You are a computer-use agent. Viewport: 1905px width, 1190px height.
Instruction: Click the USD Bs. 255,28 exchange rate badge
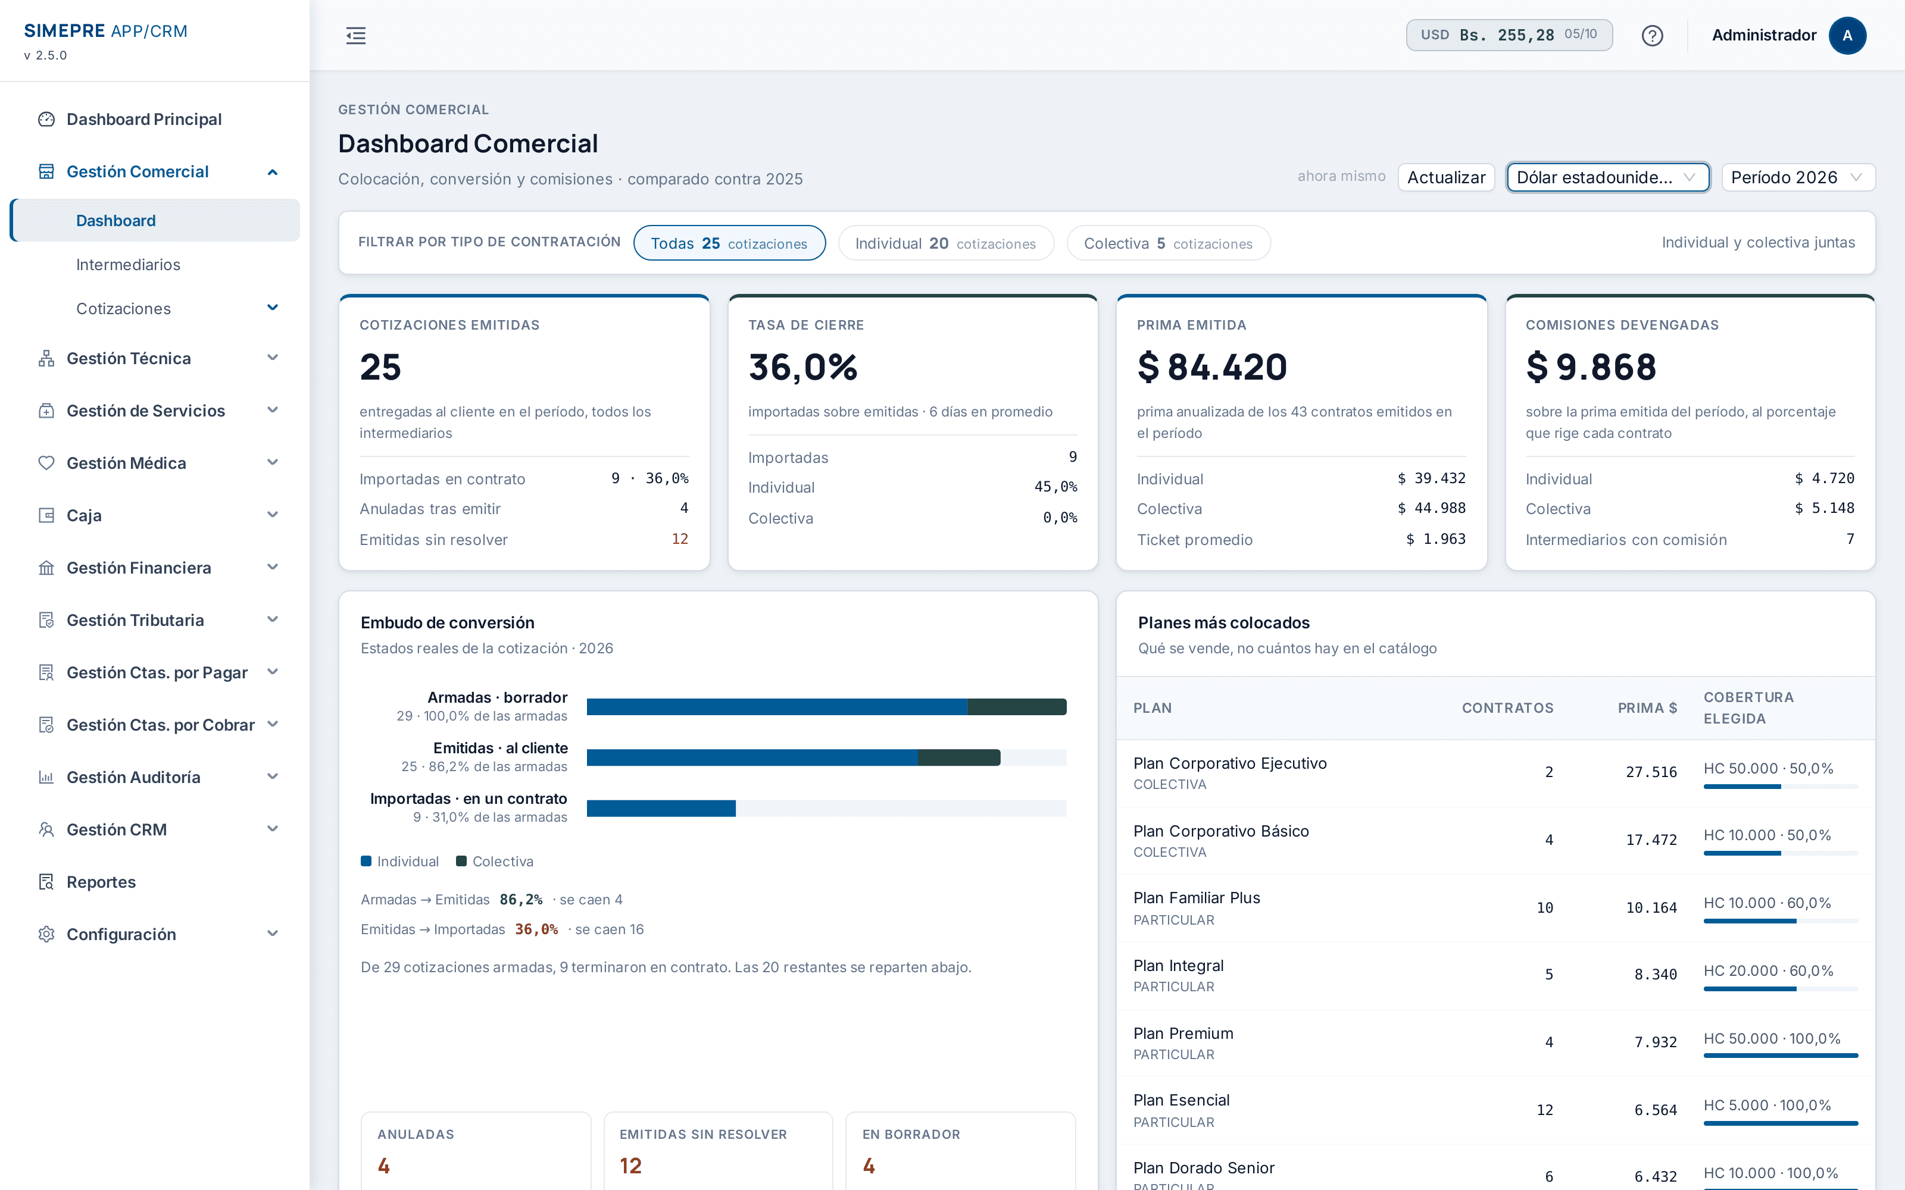point(1509,35)
